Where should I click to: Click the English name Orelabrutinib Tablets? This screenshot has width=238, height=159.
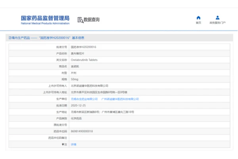pyautogui.click(x=84, y=60)
